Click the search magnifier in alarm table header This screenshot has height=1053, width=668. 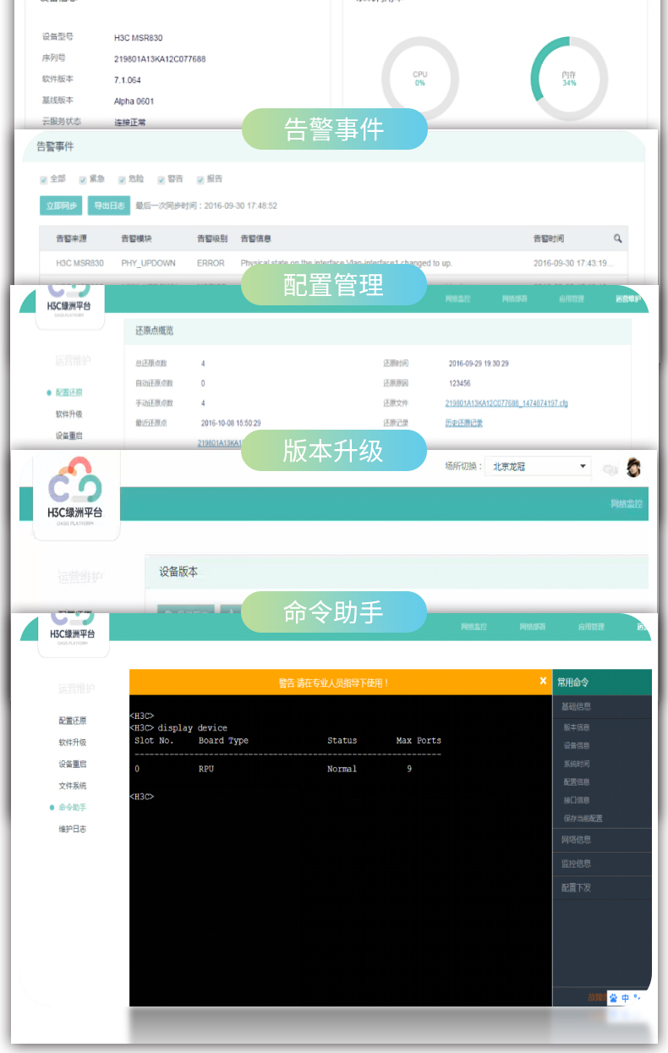[617, 239]
